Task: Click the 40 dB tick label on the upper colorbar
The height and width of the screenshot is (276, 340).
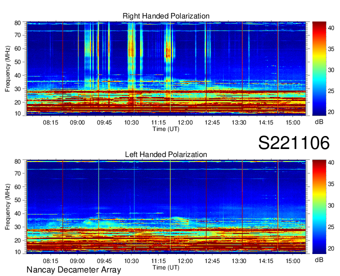Action: (331, 28)
